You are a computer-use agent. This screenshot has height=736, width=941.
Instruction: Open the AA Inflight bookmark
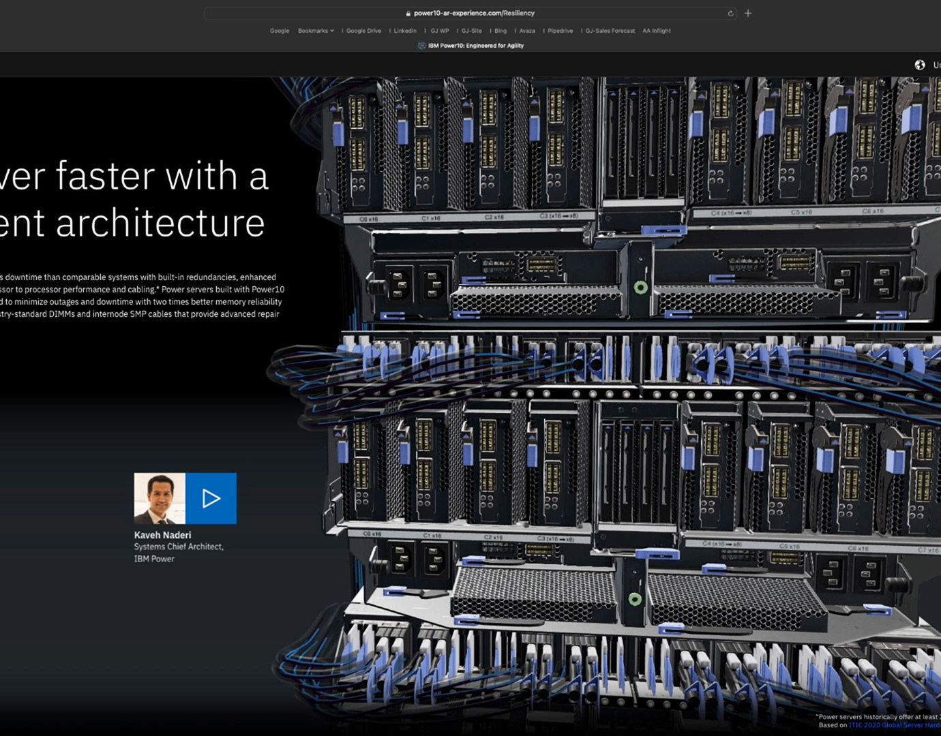pyautogui.click(x=657, y=31)
